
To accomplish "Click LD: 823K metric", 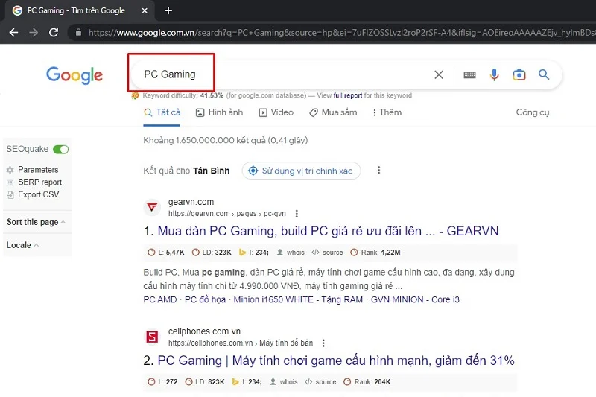I will (205, 382).
